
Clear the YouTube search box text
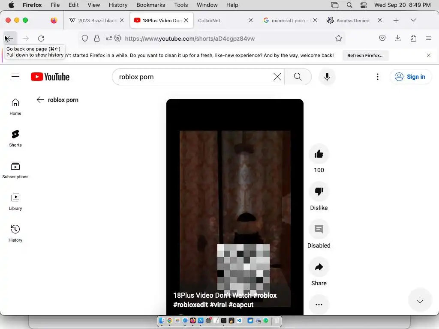[x=277, y=77]
